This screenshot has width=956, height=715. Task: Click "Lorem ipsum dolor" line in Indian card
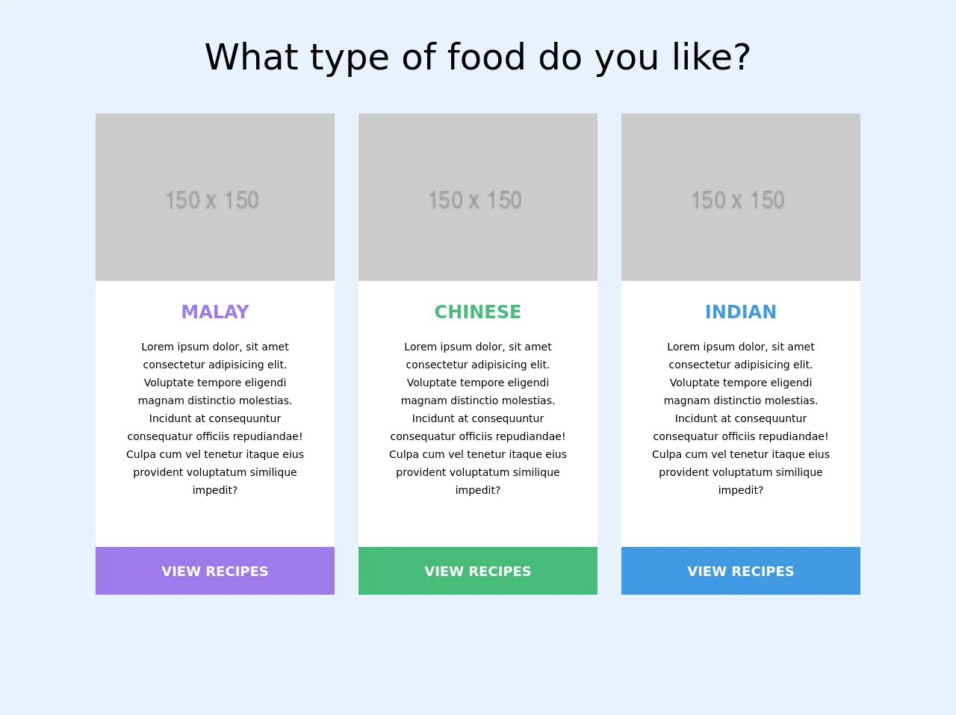[x=741, y=347]
